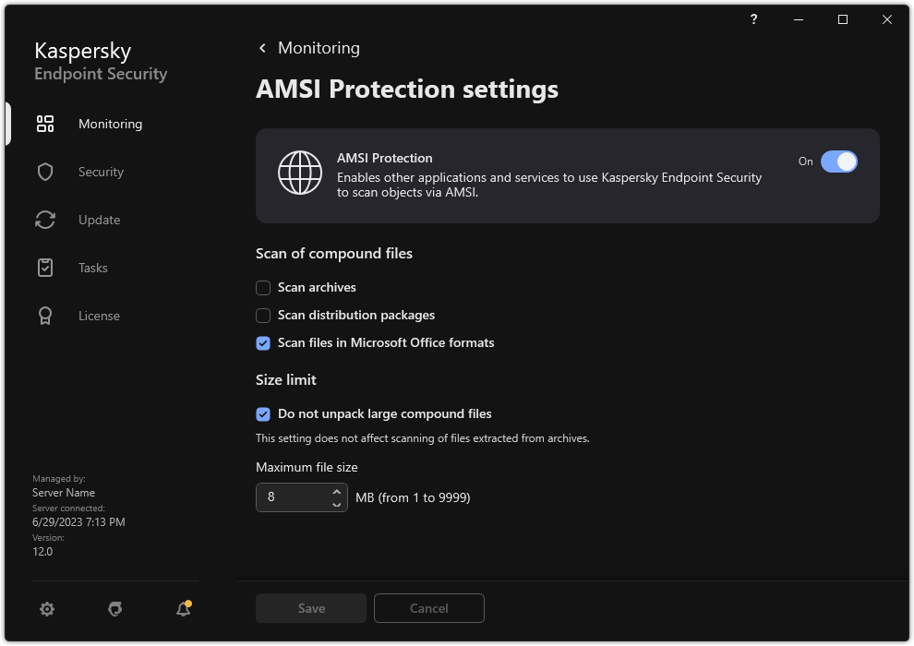The image size is (914, 646).
Task: Cancel changes to AMSI settings
Action: (x=428, y=608)
